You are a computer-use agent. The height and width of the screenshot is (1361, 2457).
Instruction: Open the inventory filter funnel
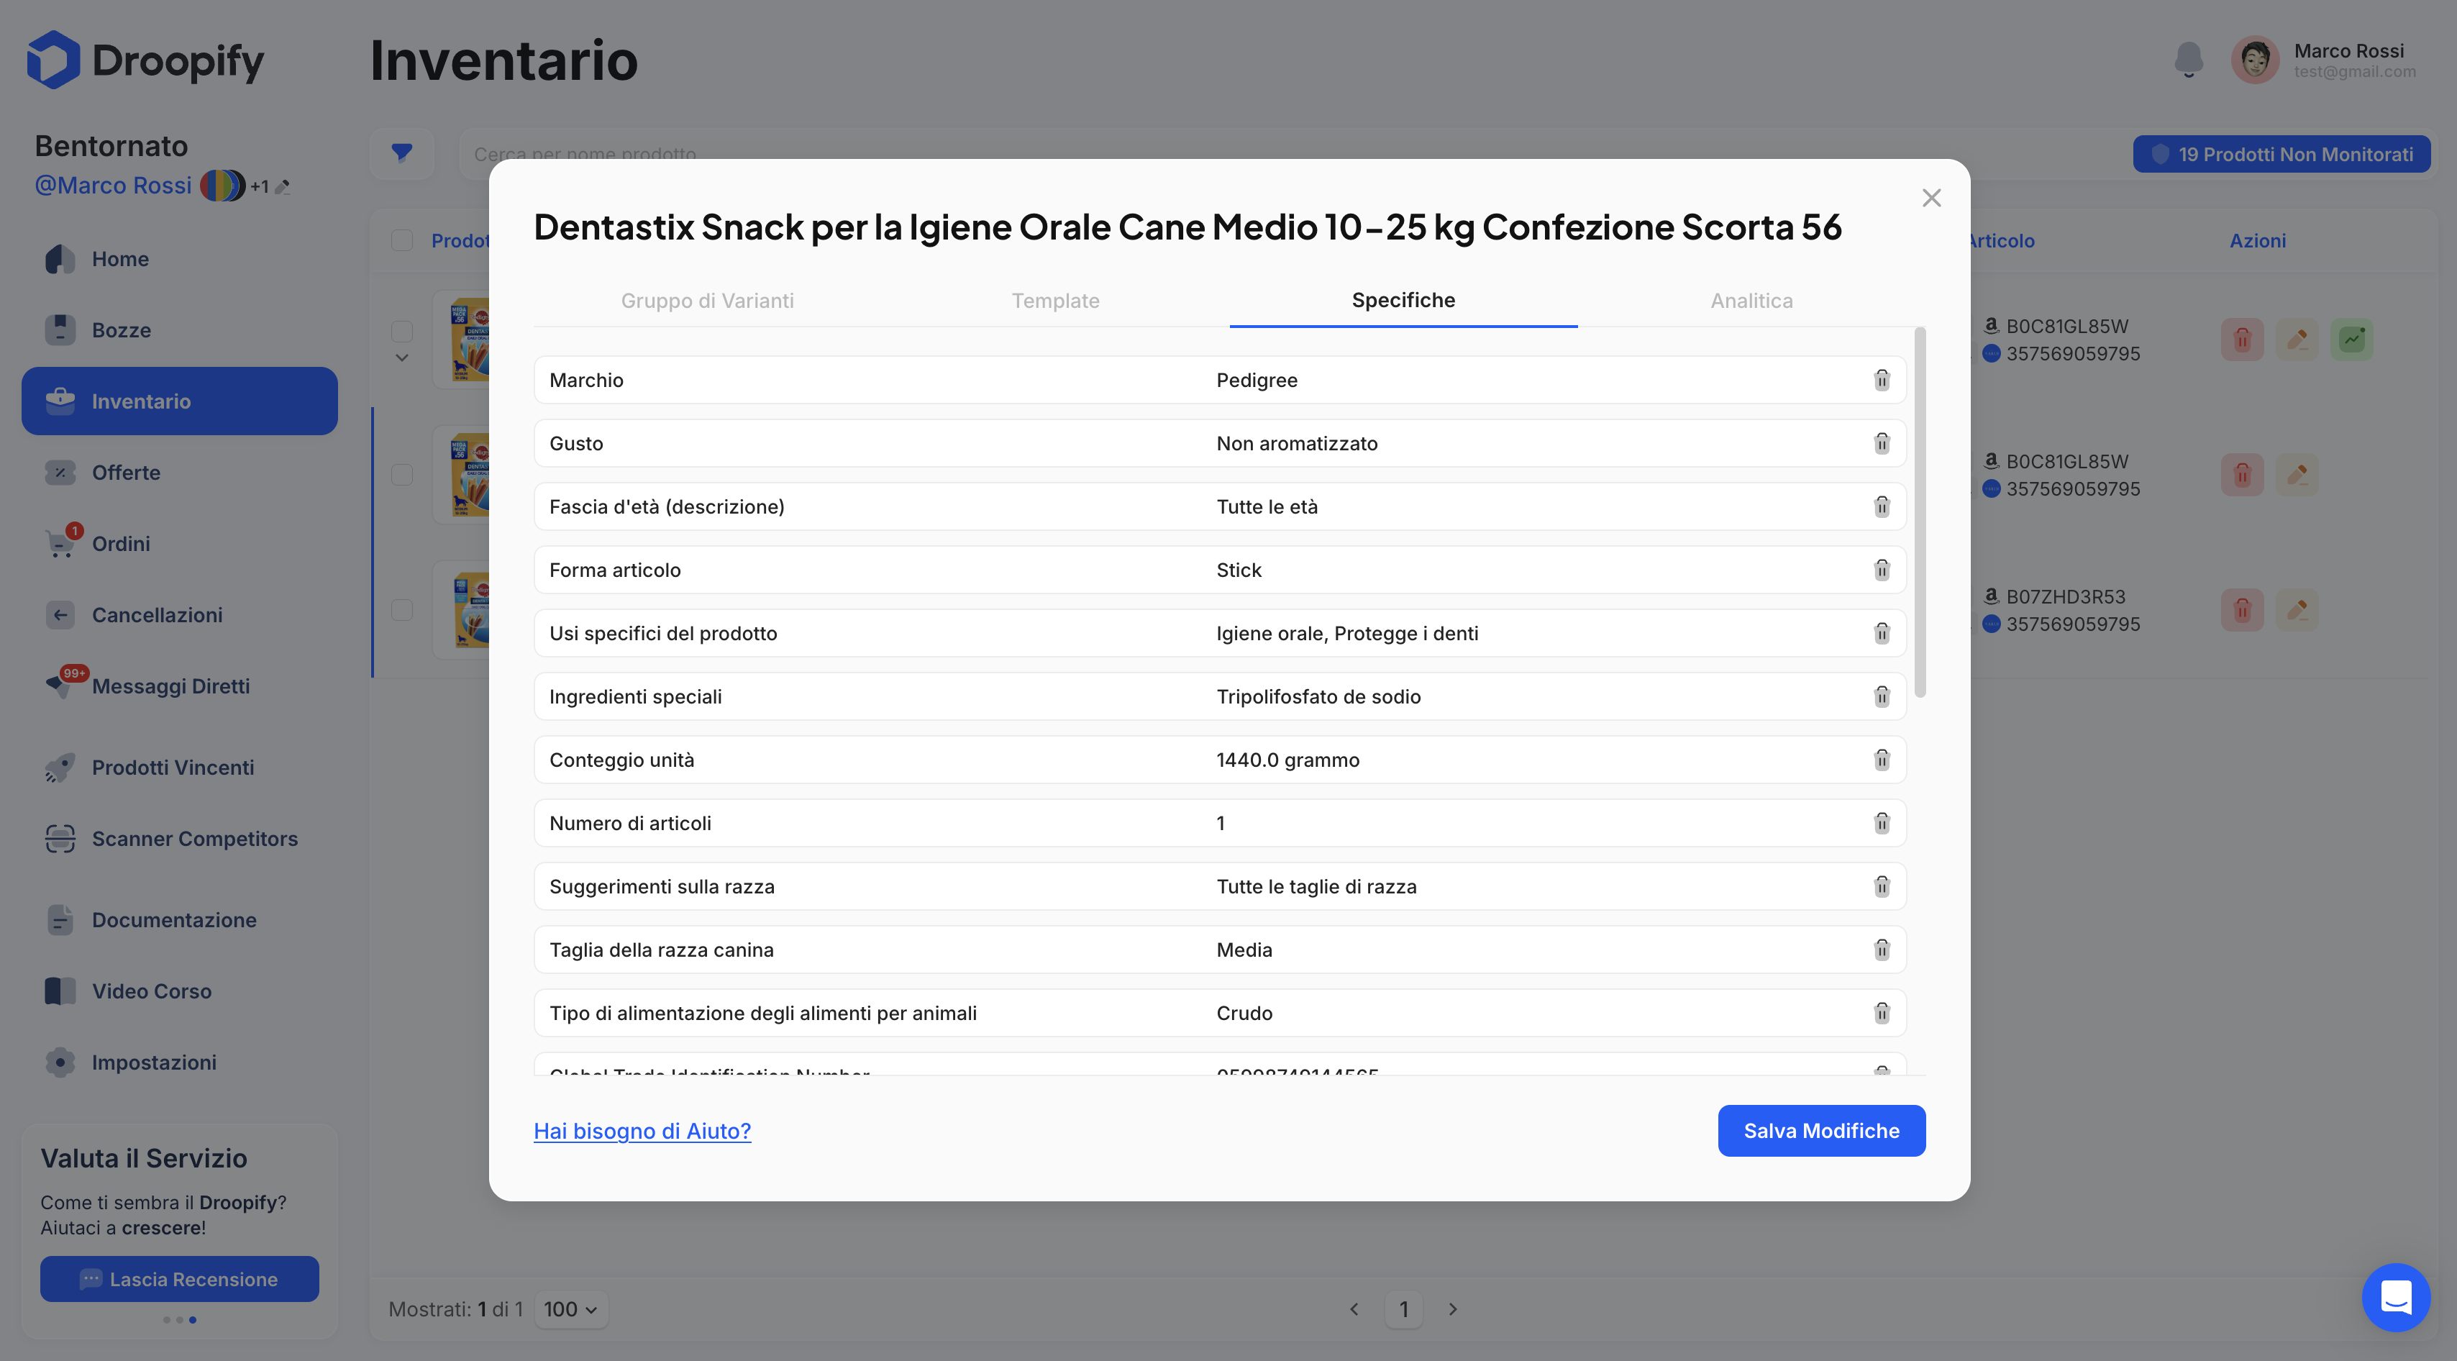click(401, 153)
